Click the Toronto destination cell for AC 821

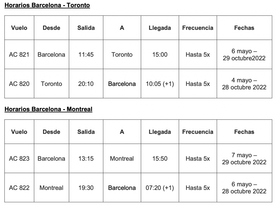[122, 55]
